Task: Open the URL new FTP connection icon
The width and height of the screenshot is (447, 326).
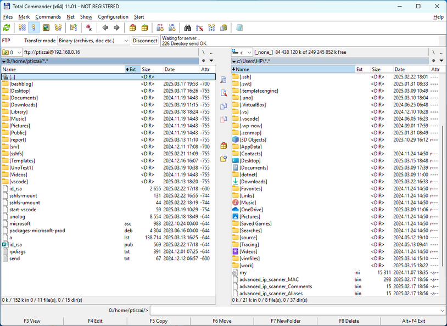Action: [172, 27]
